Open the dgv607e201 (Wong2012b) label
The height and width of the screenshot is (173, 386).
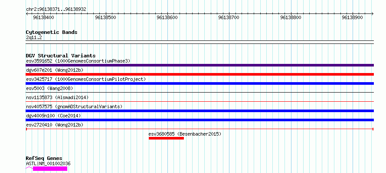click(55, 70)
